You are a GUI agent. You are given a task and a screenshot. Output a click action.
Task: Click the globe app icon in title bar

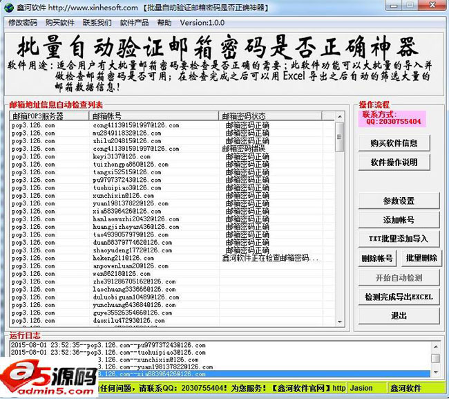click(x=8, y=8)
